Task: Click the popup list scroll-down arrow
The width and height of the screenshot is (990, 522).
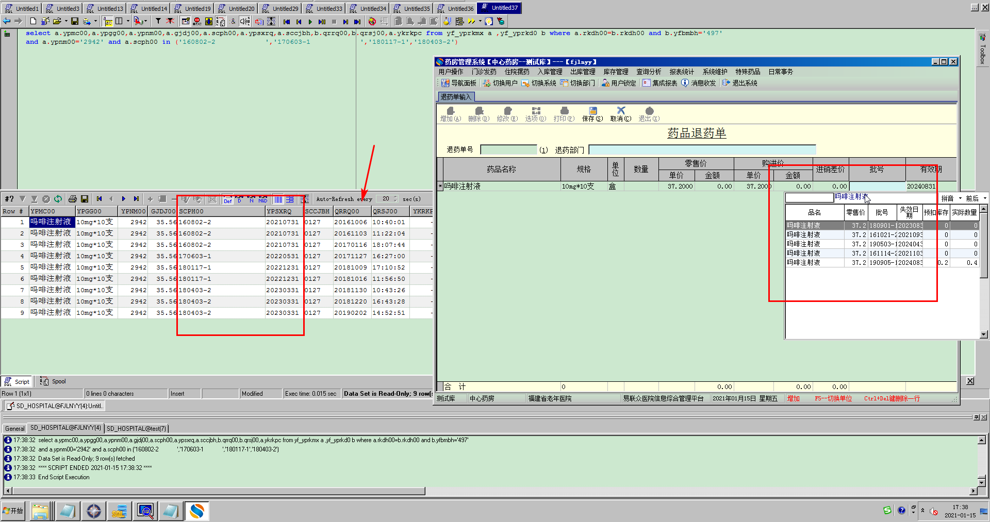Action: 983,334
